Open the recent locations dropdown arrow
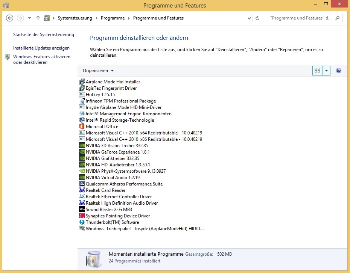 29,18
